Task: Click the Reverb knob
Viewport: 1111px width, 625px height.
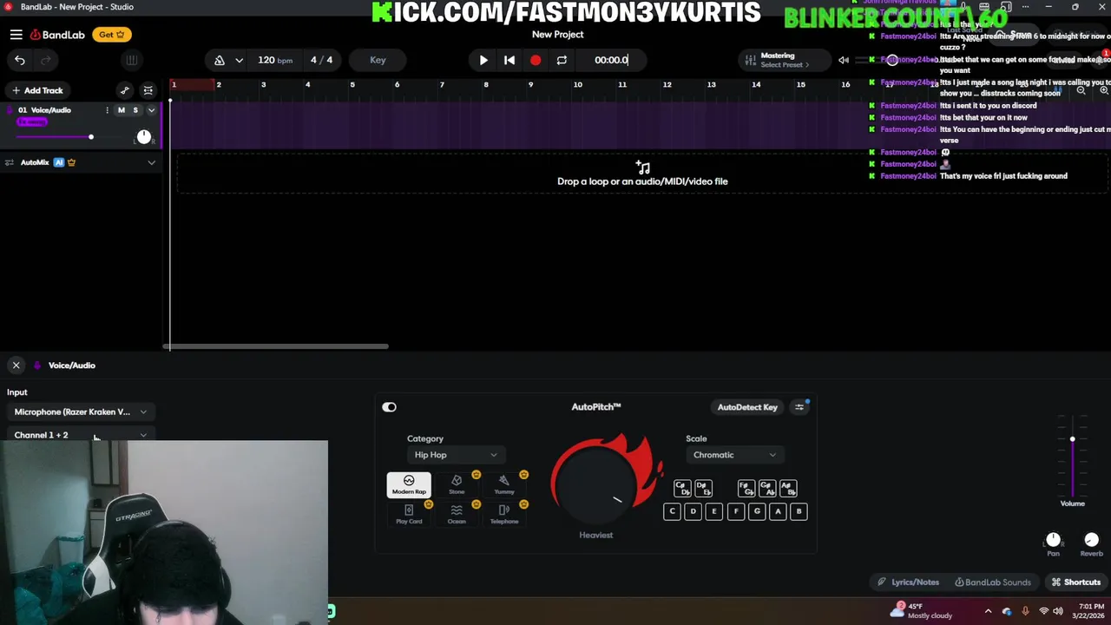Action: [1091, 540]
